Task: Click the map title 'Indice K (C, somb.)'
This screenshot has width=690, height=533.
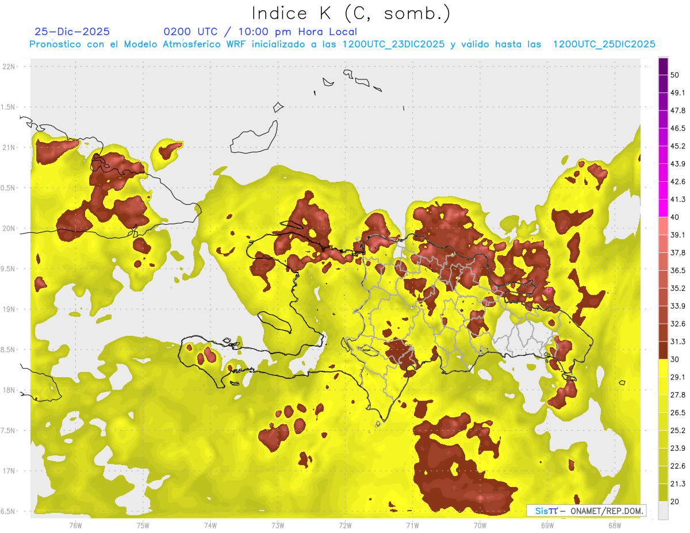Action: tap(351, 13)
